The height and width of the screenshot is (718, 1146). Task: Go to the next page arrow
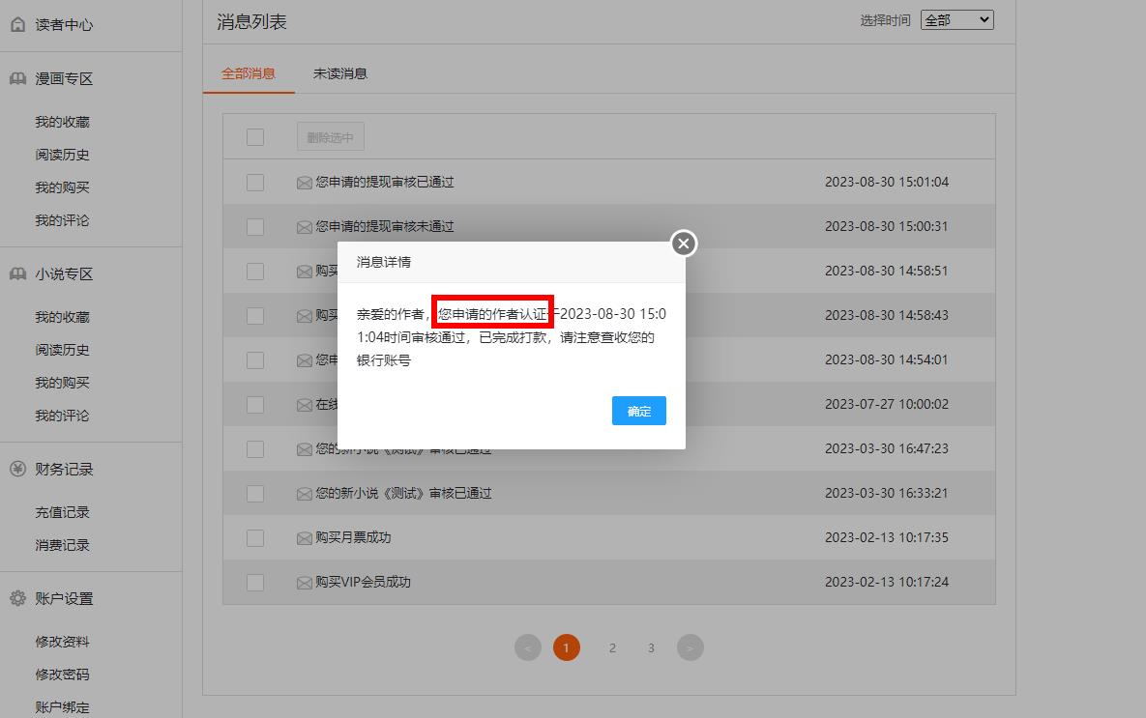pos(690,647)
